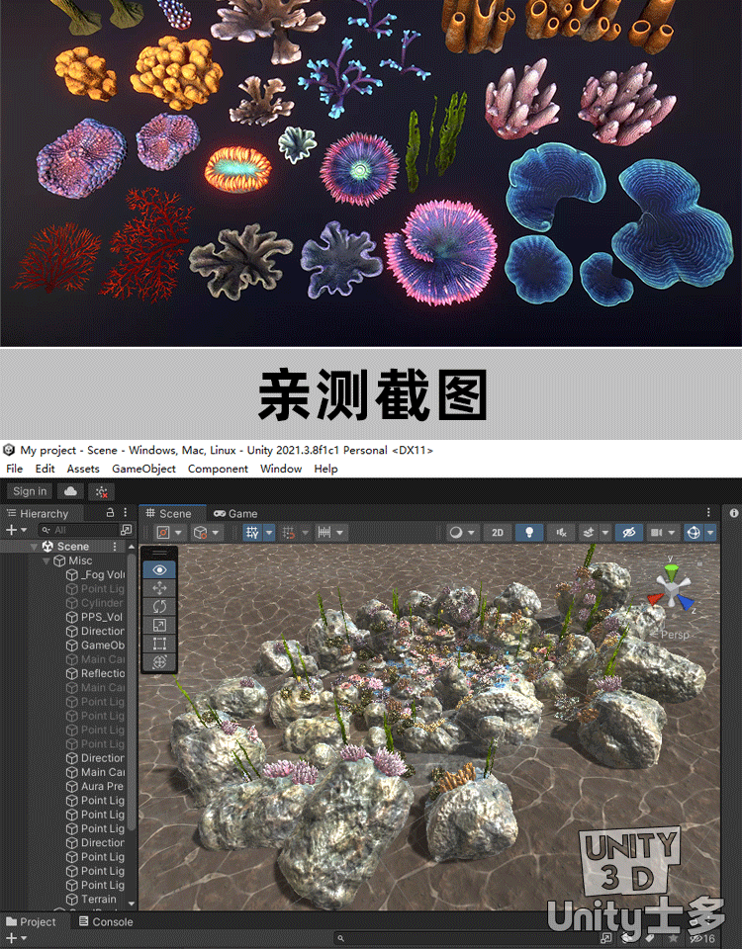The width and height of the screenshot is (742, 949).
Task: Toggle 2D view mode in Scene
Action: (497, 533)
